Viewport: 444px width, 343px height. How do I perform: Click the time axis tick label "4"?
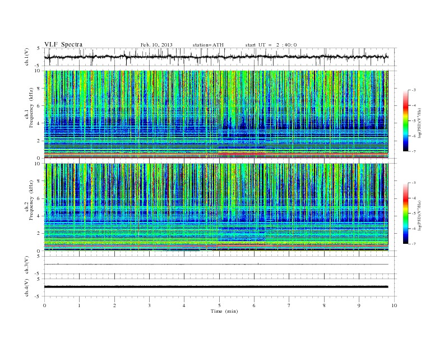(184, 305)
